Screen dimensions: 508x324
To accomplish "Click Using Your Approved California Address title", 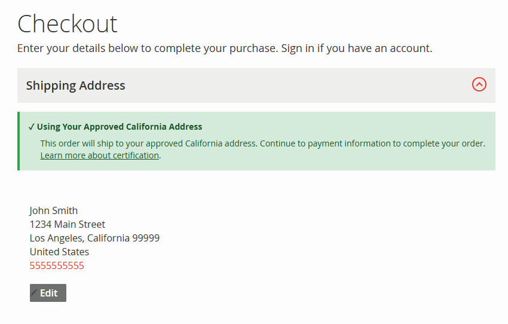I will point(120,127).
